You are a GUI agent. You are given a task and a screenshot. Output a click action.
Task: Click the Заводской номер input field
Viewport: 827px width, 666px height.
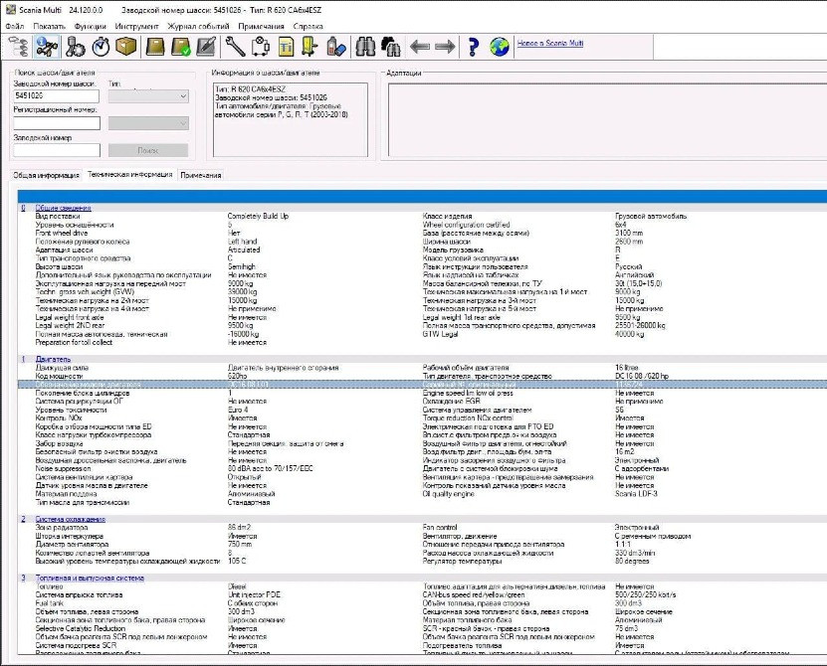(x=57, y=150)
